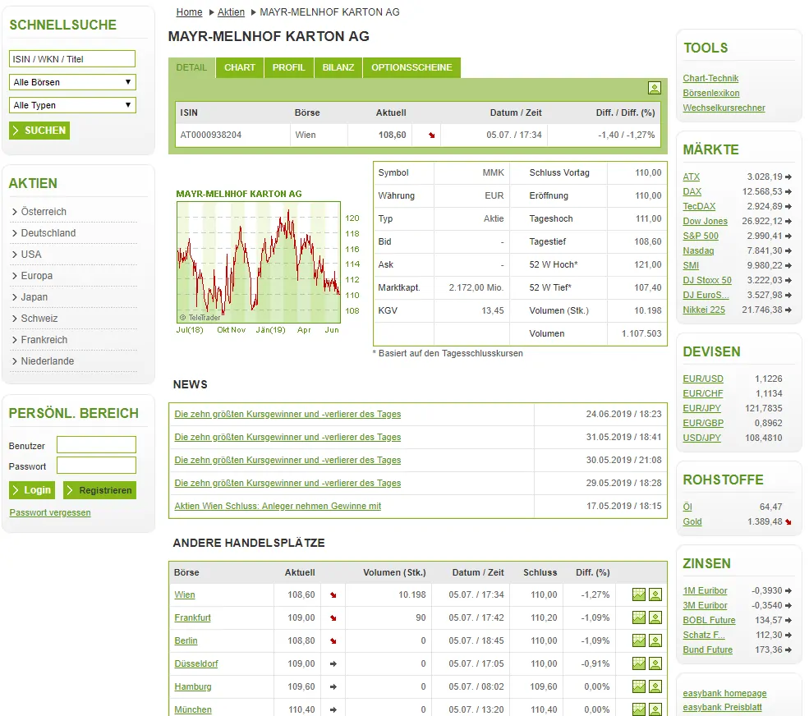Image resolution: width=809 pixels, height=716 pixels.
Task: Click the SUCHEN button
Action: pos(39,131)
